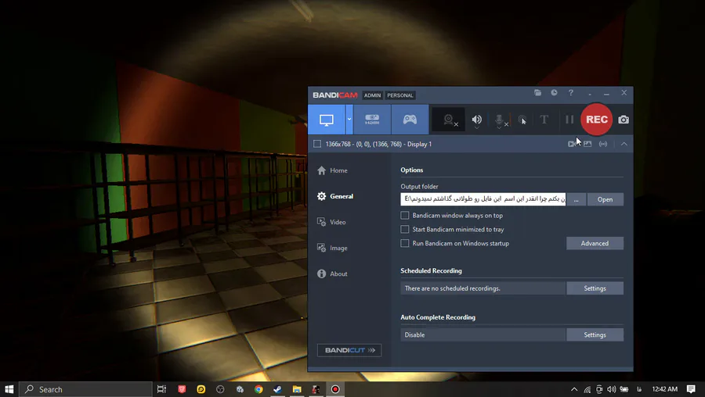Open Auto Complete Recording Settings
Image resolution: width=705 pixels, height=397 pixels.
click(x=595, y=334)
